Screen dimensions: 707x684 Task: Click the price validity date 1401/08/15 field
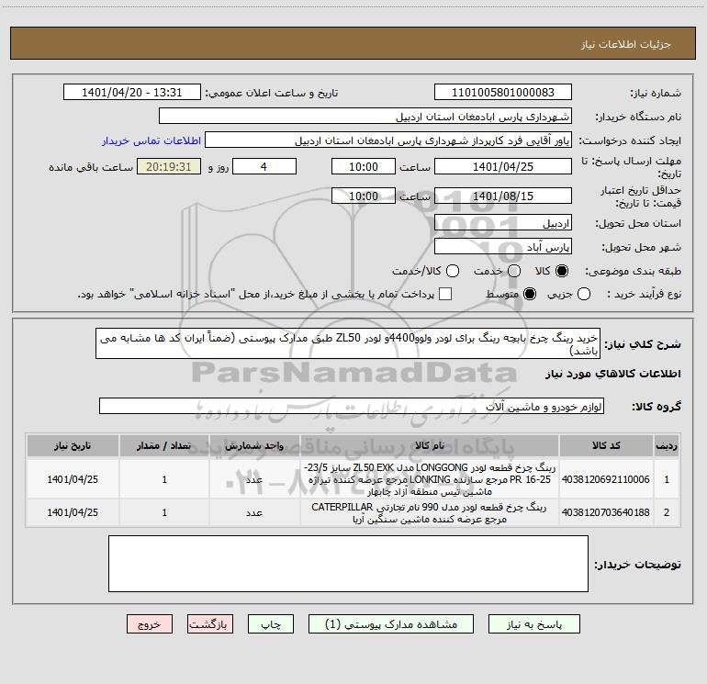click(503, 196)
